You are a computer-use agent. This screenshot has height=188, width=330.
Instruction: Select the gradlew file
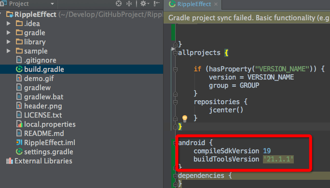37,87
